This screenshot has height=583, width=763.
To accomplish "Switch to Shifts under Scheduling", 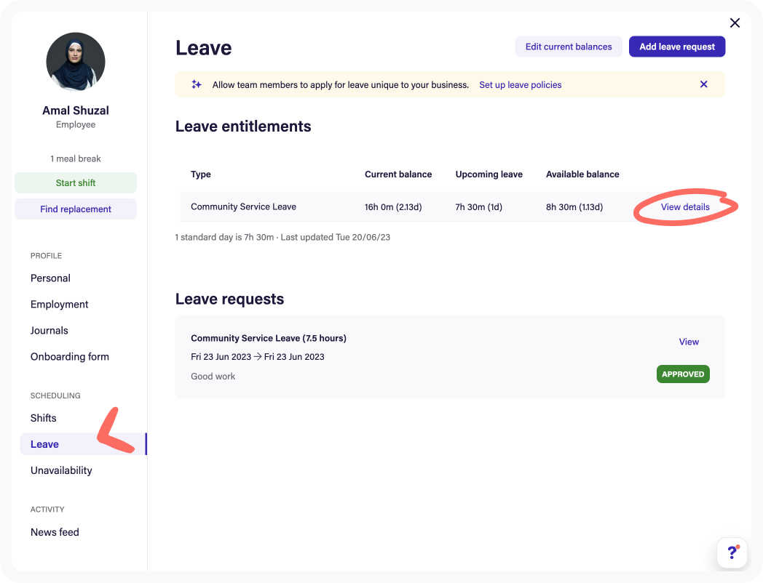I will point(43,418).
